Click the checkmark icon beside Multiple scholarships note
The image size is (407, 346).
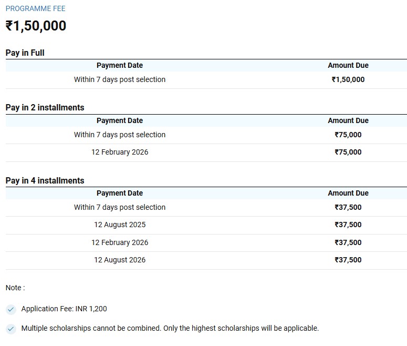(11, 329)
